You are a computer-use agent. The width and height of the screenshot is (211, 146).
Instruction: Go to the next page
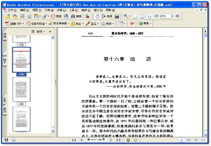point(111,140)
